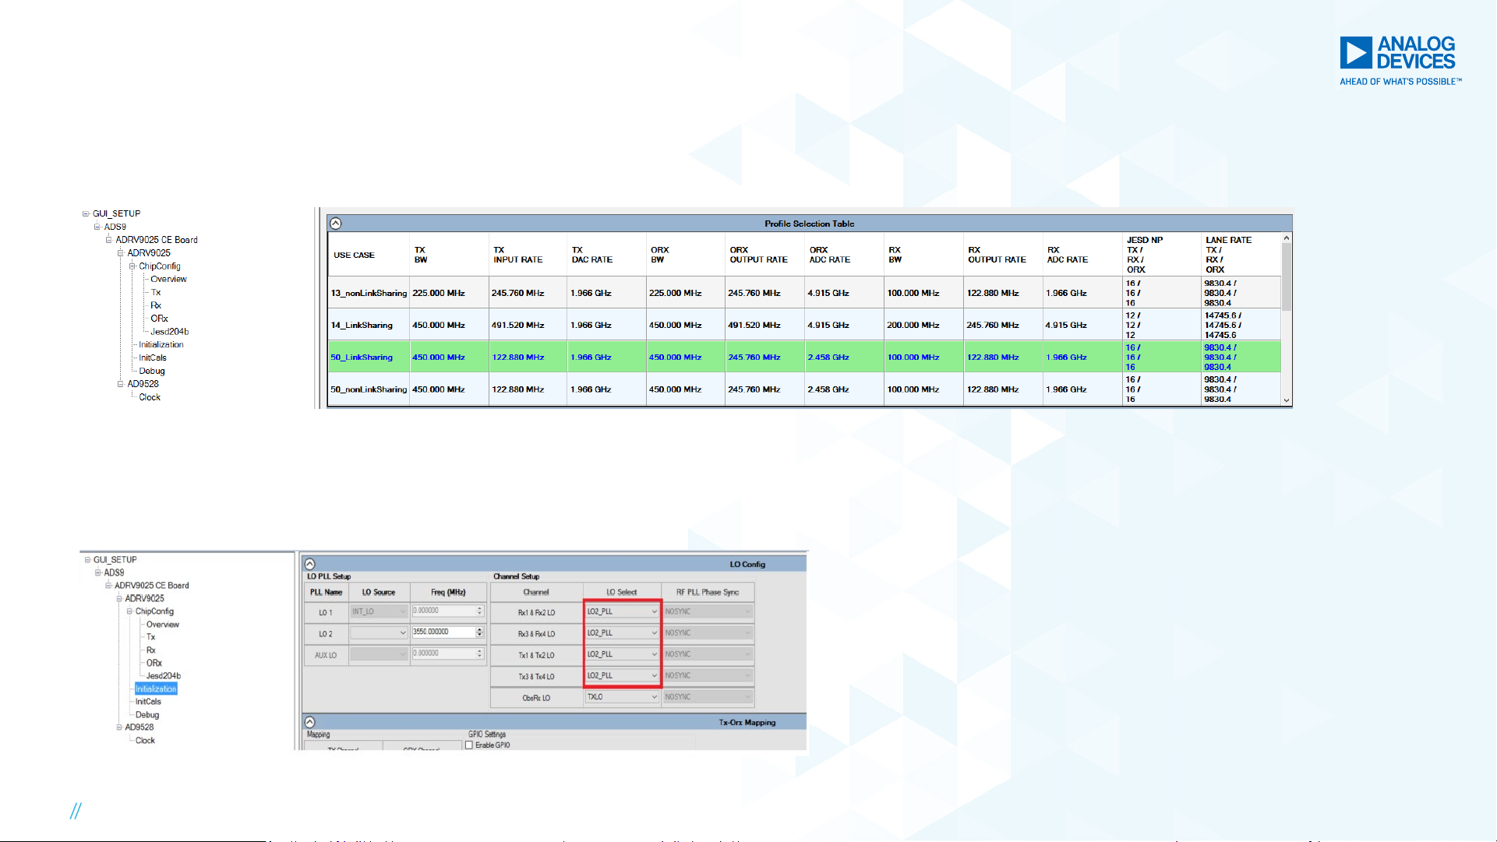Select Initialization node in tree beside Profile Table
This screenshot has width=1497, height=842.
[161, 344]
